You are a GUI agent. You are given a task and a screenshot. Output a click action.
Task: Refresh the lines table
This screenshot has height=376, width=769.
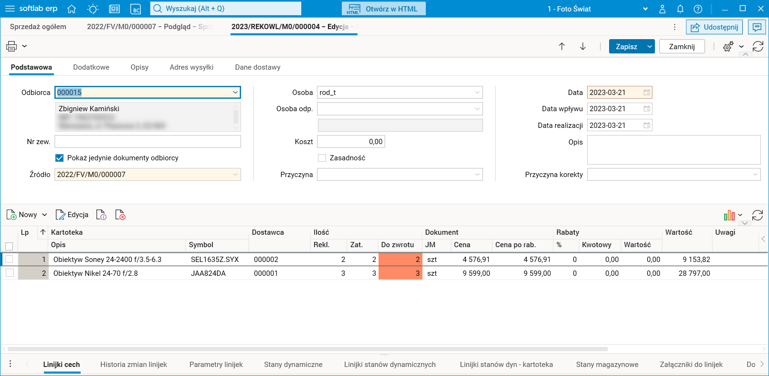[x=758, y=215]
